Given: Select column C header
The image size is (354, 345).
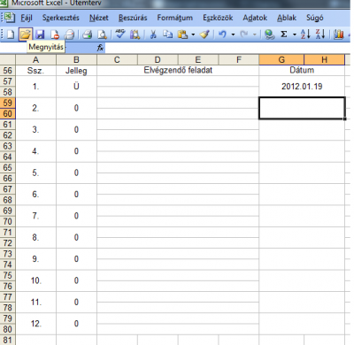Looking at the screenshot, I should pos(117,60).
